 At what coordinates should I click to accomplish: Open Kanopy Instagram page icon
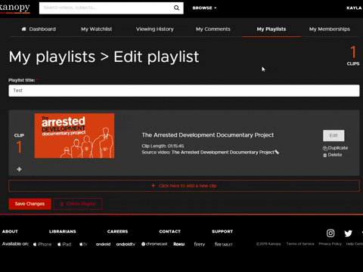click(x=330, y=233)
